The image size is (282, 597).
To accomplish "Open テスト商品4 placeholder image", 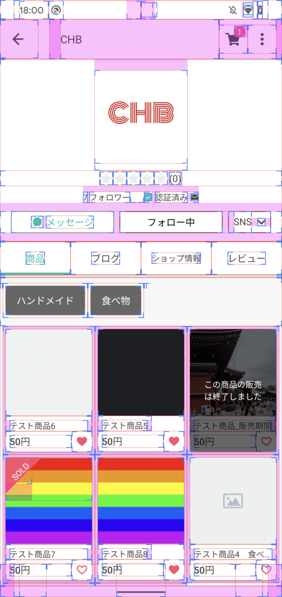I will point(233,501).
